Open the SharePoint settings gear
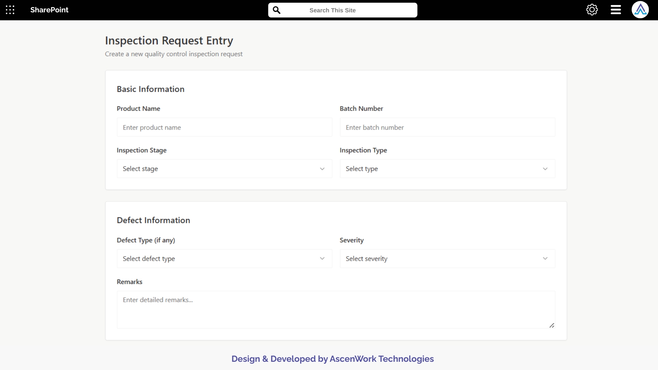The width and height of the screenshot is (658, 370). [592, 9]
